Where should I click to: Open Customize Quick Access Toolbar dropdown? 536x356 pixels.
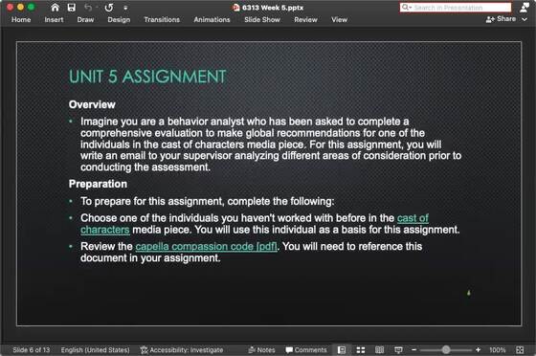[125, 8]
